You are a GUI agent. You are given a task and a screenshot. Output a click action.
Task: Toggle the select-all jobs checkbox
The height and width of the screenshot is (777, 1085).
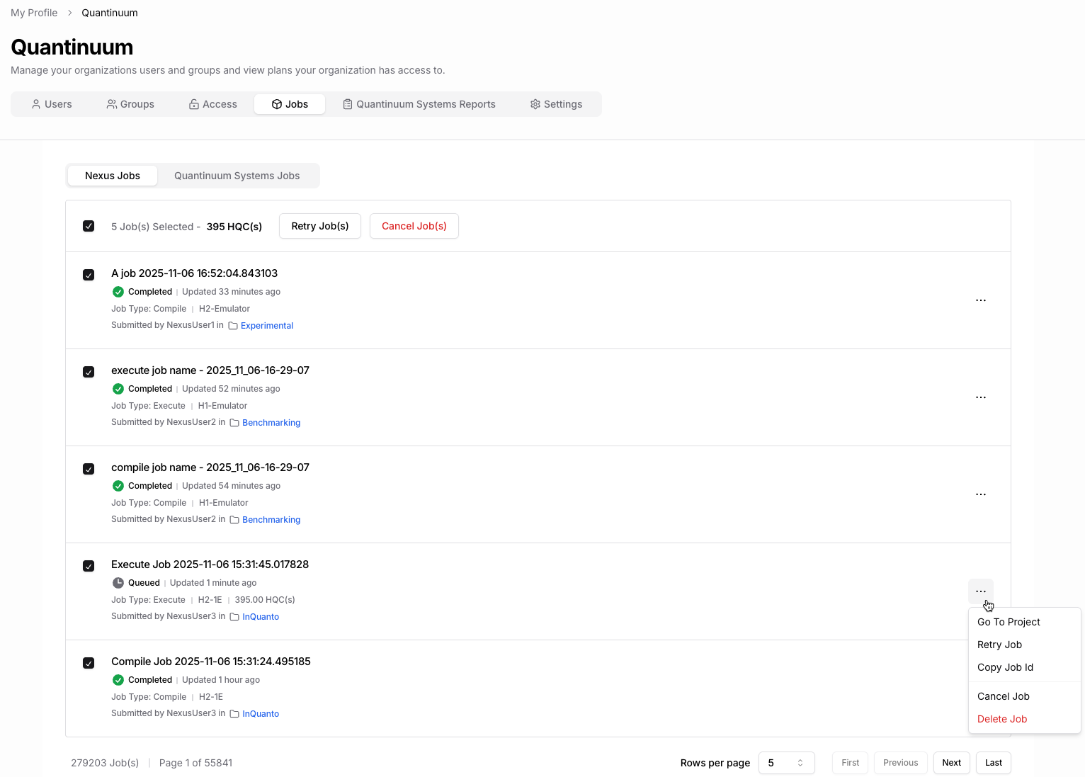[89, 226]
